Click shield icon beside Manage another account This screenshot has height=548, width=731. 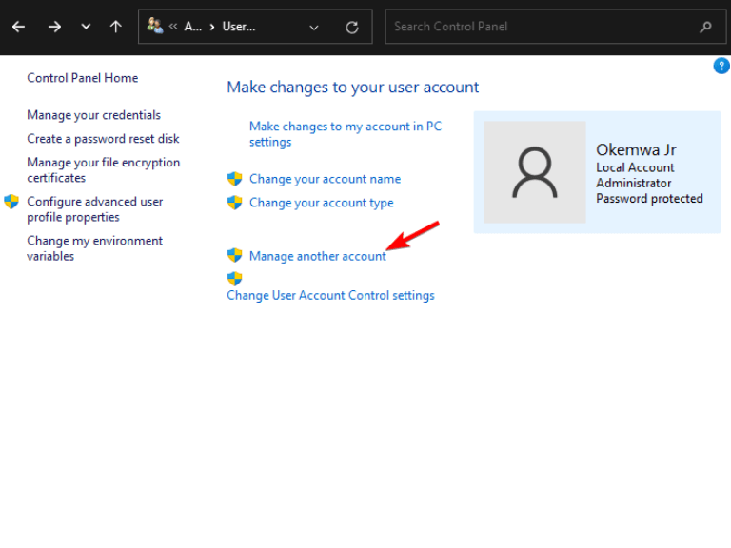point(234,255)
